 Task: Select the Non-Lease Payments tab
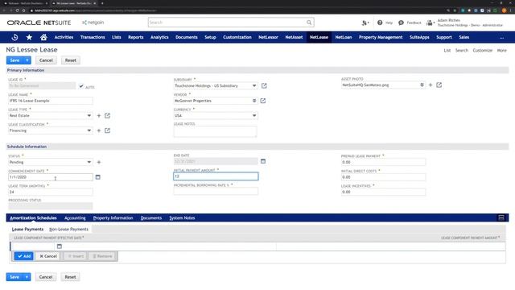(x=68, y=229)
